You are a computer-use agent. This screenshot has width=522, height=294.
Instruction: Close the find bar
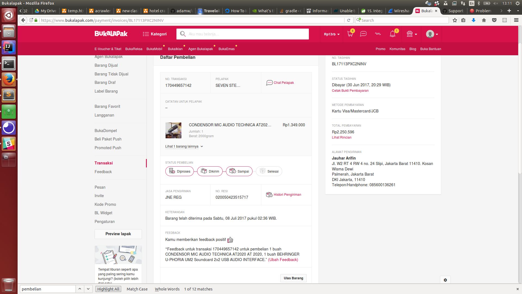tap(517, 289)
